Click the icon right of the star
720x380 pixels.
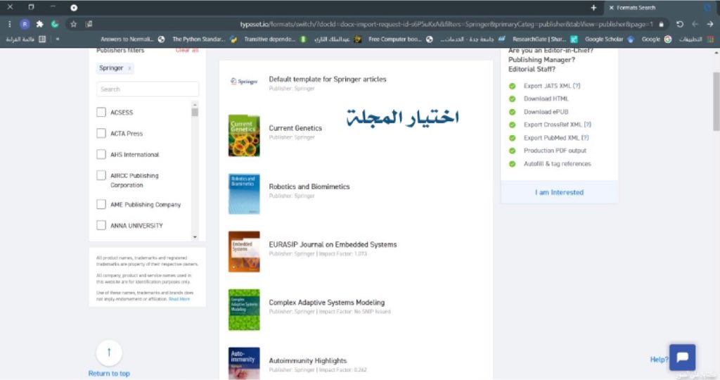(89, 24)
